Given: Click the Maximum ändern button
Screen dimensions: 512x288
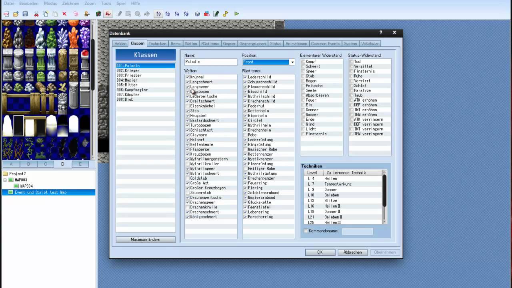Looking at the screenshot, I should tap(146, 240).
